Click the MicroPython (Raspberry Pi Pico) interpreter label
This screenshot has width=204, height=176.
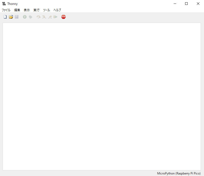(179, 173)
